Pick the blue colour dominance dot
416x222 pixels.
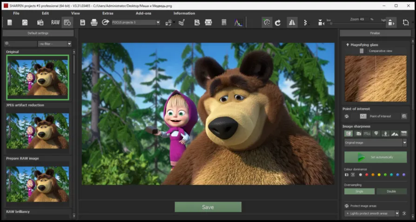point(397,175)
